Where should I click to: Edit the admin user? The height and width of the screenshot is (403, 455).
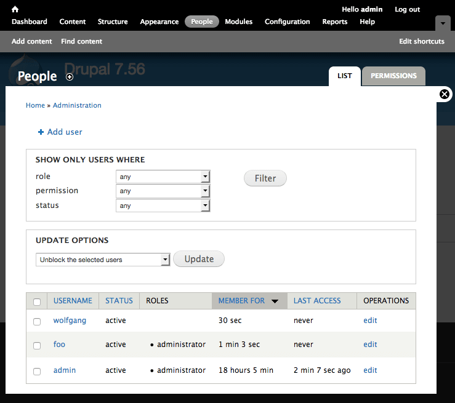[x=370, y=370]
